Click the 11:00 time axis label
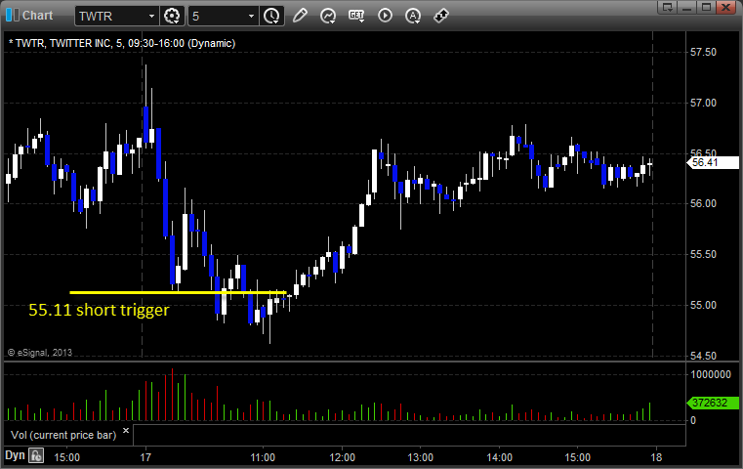The image size is (743, 469). 263,457
